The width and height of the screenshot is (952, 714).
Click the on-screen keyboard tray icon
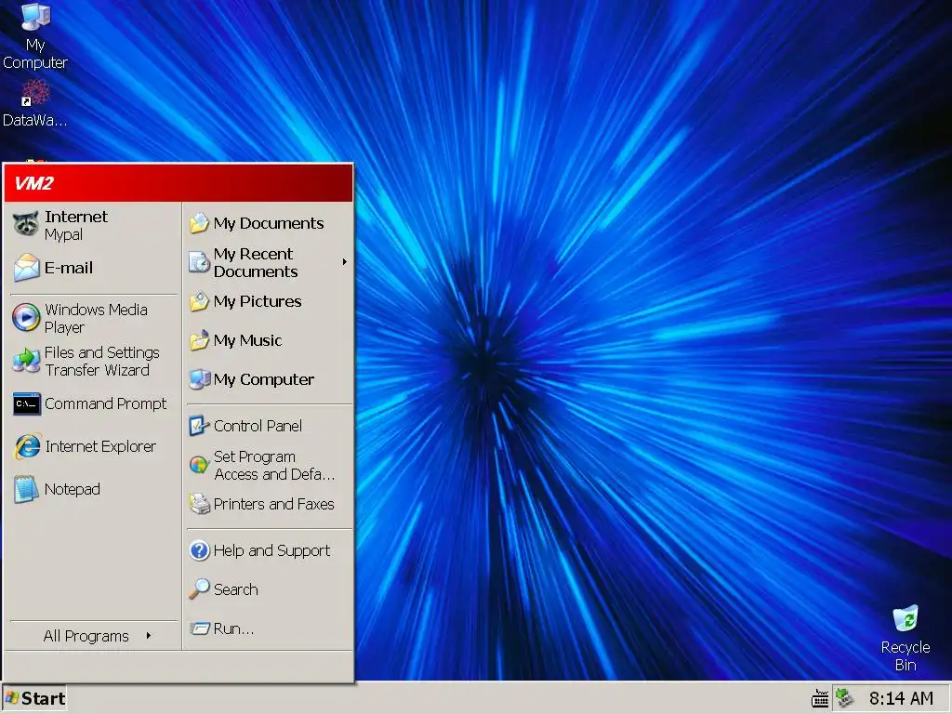tap(820, 699)
